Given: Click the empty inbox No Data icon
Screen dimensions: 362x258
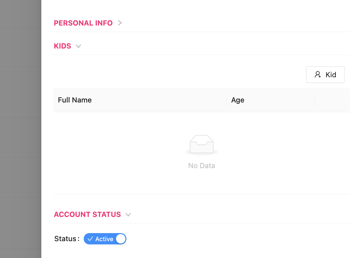Looking at the screenshot, I should click(202, 145).
